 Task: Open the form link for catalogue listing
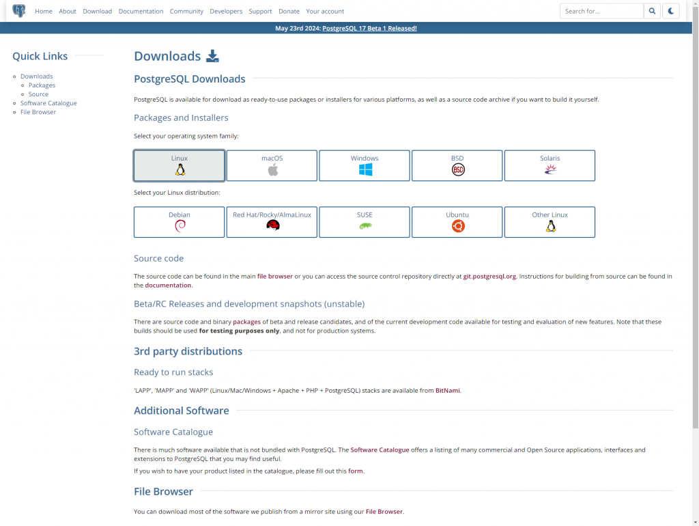tap(355, 471)
